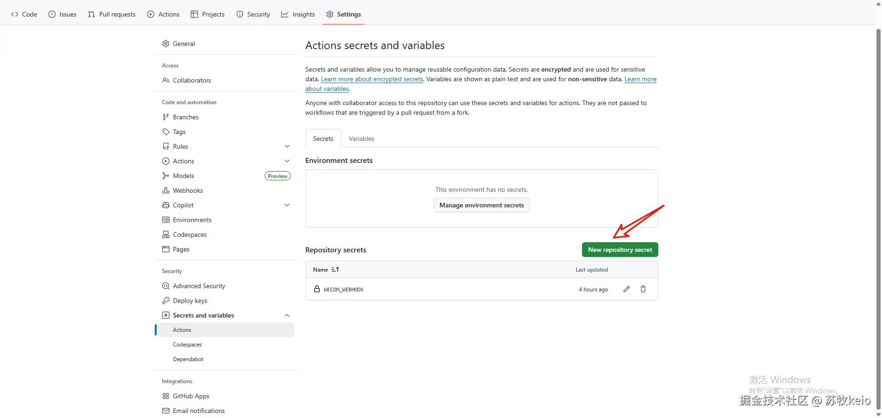Expand the Copilot section chevron

(287, 205)
